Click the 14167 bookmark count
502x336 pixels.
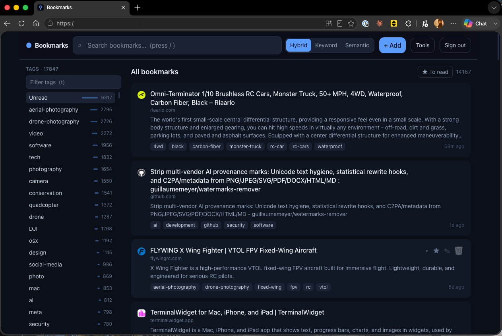coord(463,72)
